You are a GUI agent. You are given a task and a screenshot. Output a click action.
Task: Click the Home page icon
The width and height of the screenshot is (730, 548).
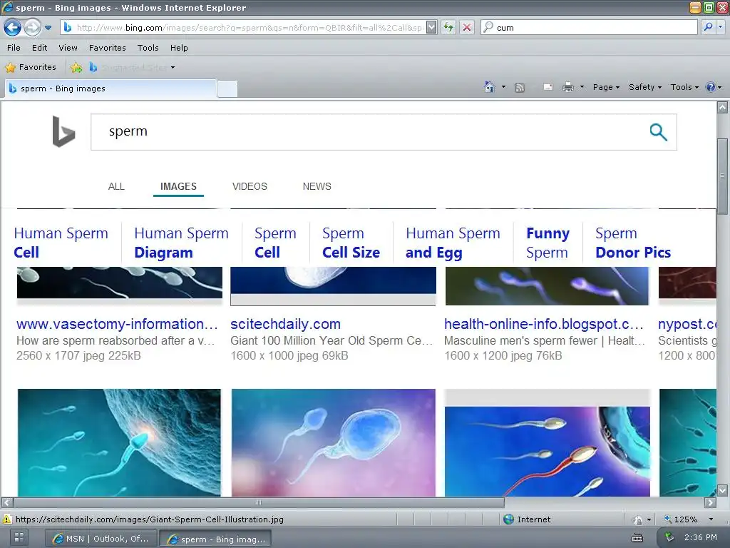pyautogui.click(x=489, y=87)
